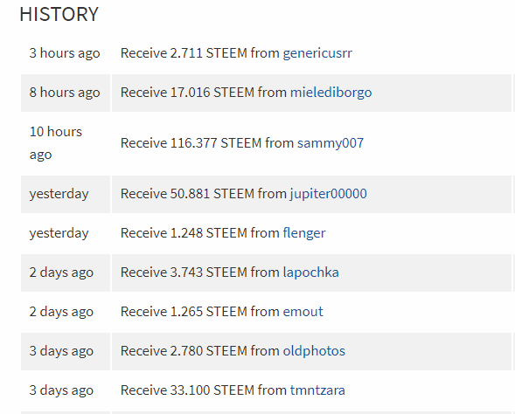The height and width of the screenshot is (414, 515).
Task: Open the genericusrr user profile link
Action: 317,53
